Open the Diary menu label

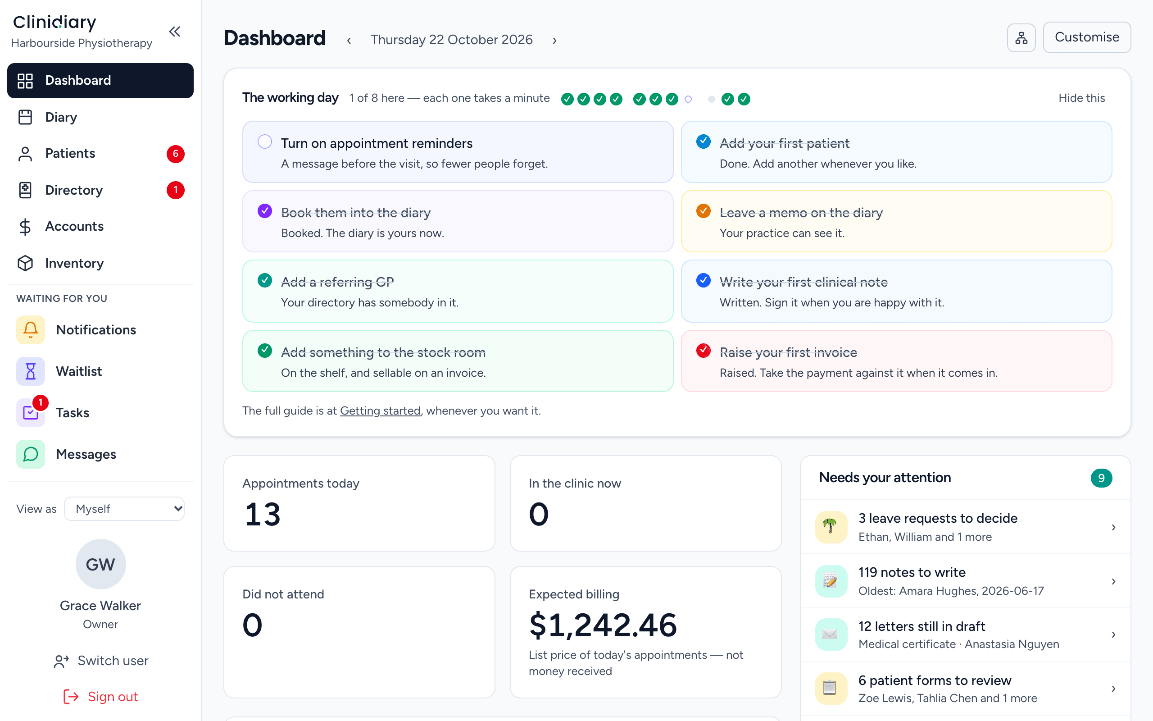click(x=61, y=117)
